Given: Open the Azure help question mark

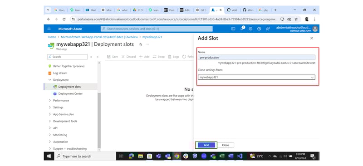Looking at the screenshot, I should click(259, 29).
